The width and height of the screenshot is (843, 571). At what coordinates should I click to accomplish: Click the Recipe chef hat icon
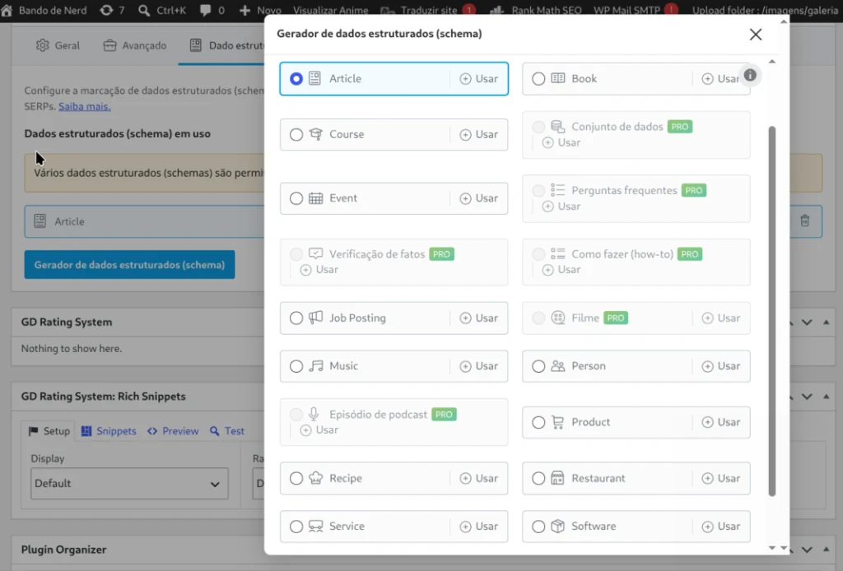coord(315,478)
